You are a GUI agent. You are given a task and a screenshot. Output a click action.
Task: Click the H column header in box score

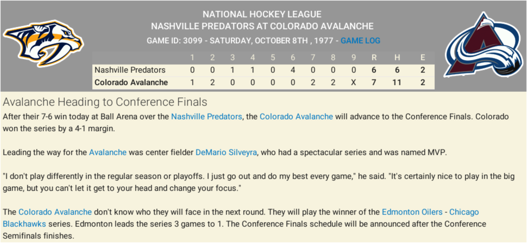tap(397, 57)
